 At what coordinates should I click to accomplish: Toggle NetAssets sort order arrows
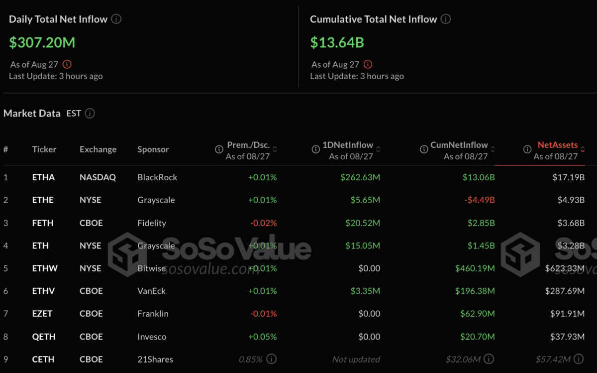point(583,149)
